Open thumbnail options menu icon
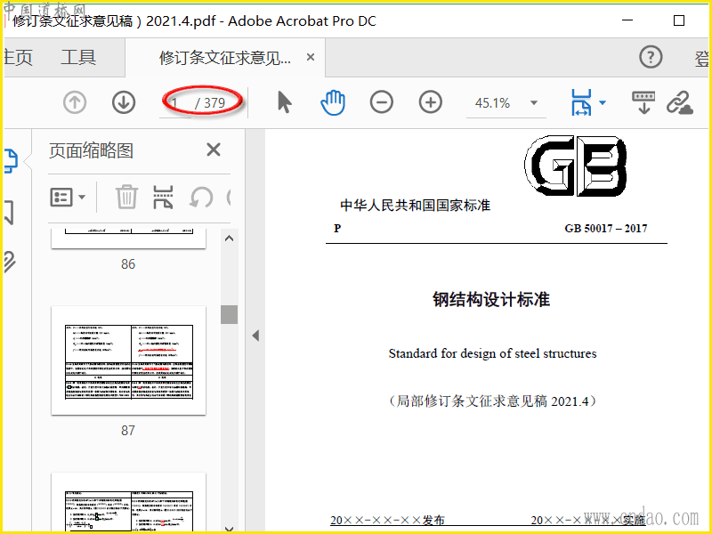The width and height of the screenshot is (712, 534). [68, 197]
